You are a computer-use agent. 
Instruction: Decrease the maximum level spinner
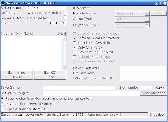point(65,24)
